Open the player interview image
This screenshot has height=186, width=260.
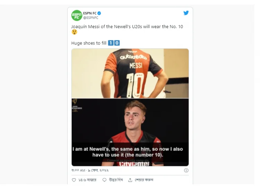(x=130, y=132)
